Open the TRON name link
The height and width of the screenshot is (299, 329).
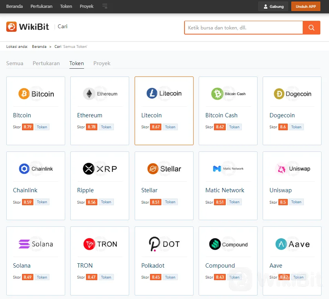point(85,266)
